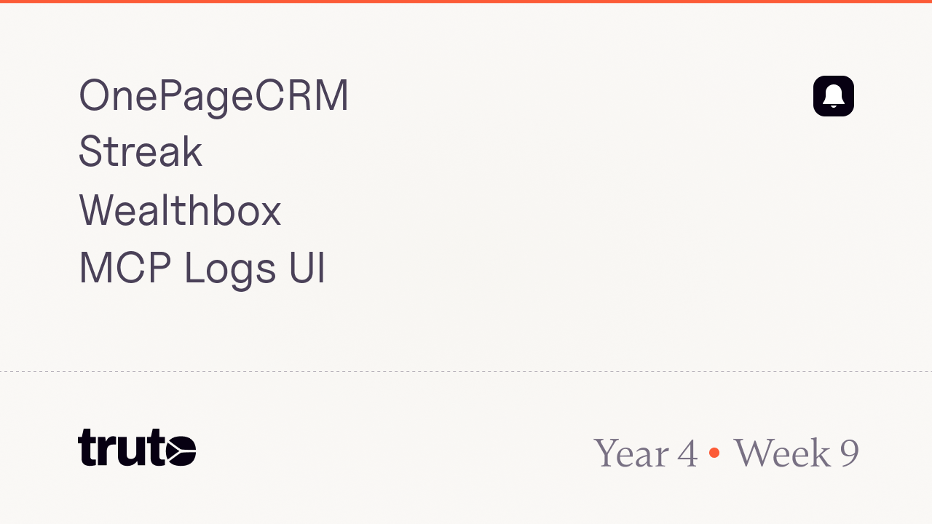Open the Wealthbox heading line
Viewport: 932px width, 524px height.
pos(179,210)
